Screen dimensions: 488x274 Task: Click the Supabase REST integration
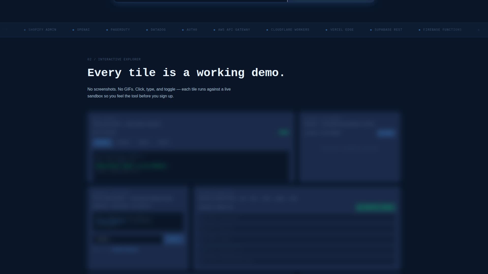tap(388, 30)
